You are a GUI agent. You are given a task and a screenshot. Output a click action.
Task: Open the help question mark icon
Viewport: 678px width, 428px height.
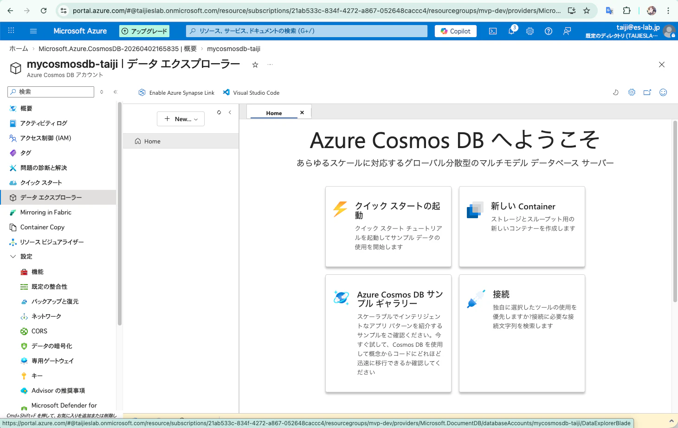[549, 31]
